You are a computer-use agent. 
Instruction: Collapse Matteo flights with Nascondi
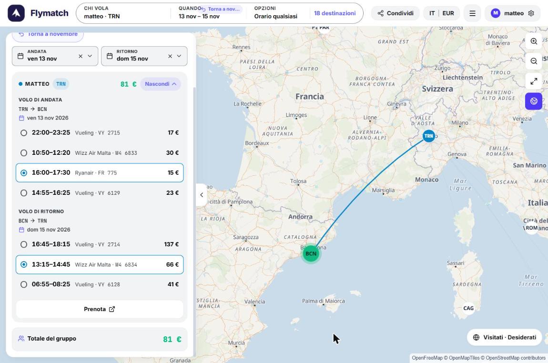(x=161, y=84)
